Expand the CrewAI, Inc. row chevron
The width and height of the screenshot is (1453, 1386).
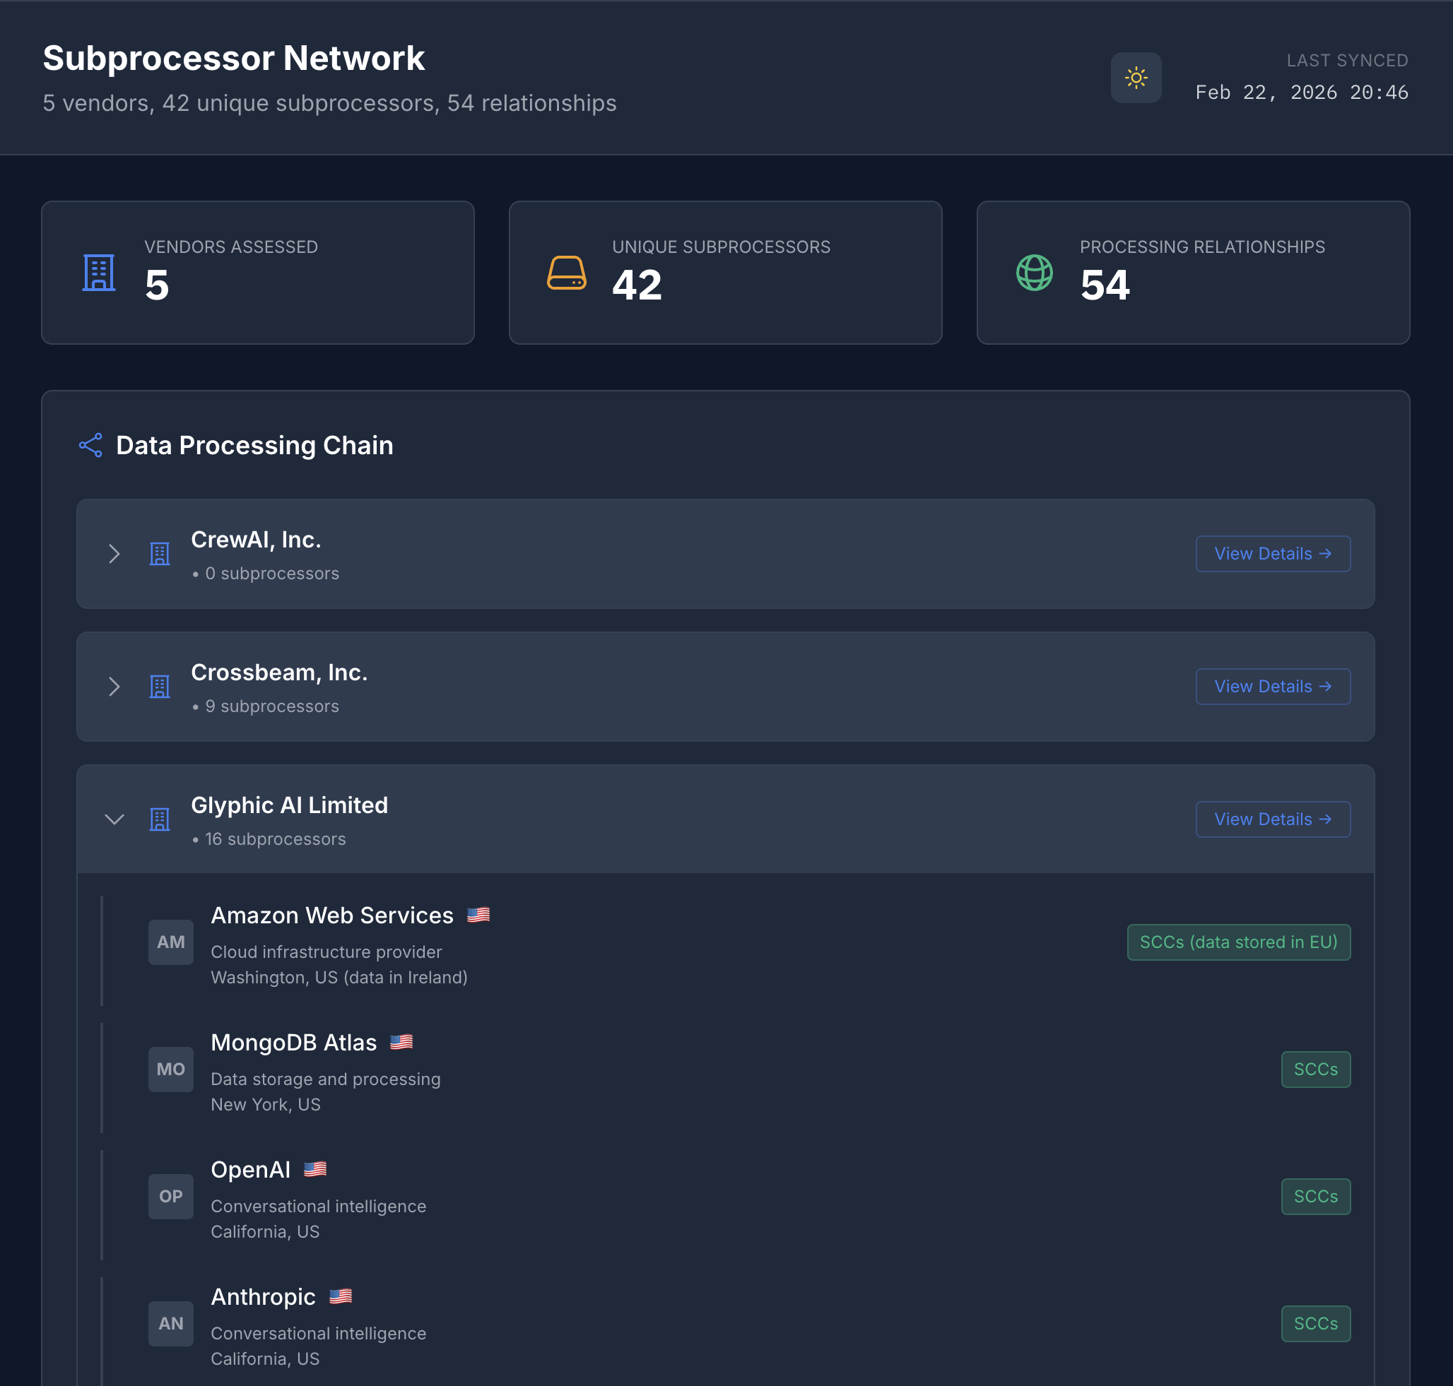coord(114,554)
